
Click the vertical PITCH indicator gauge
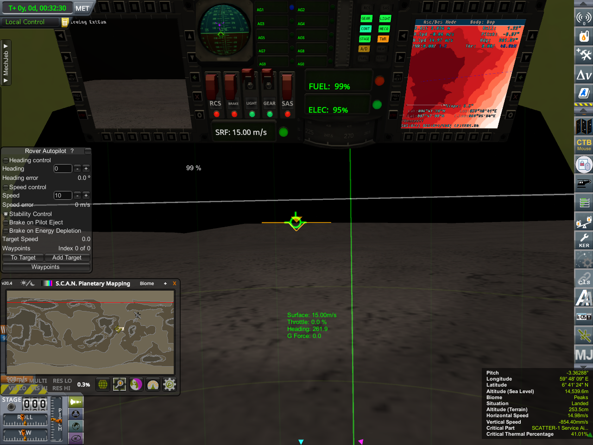(x=56, y=420)
